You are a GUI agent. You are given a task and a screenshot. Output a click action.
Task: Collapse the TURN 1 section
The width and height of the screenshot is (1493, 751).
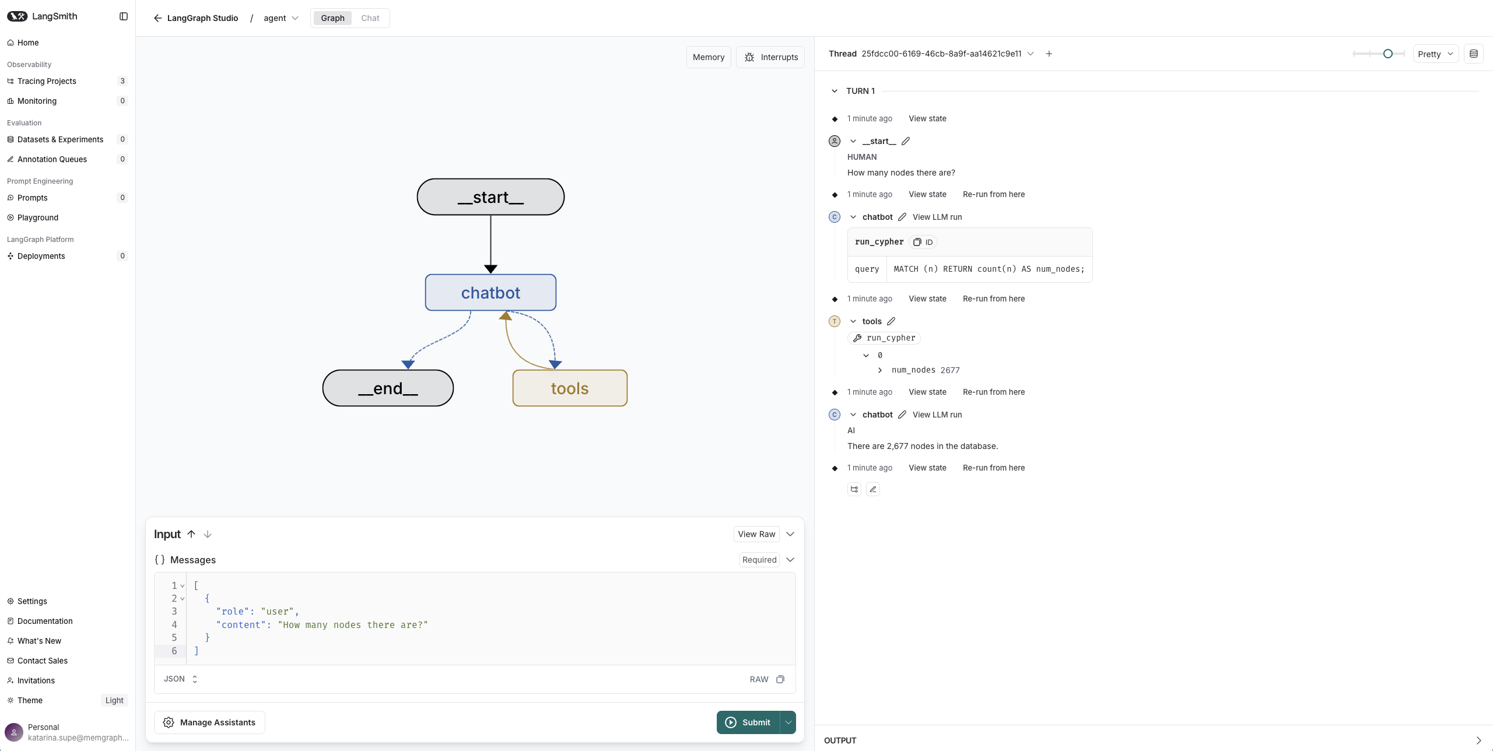835,91
